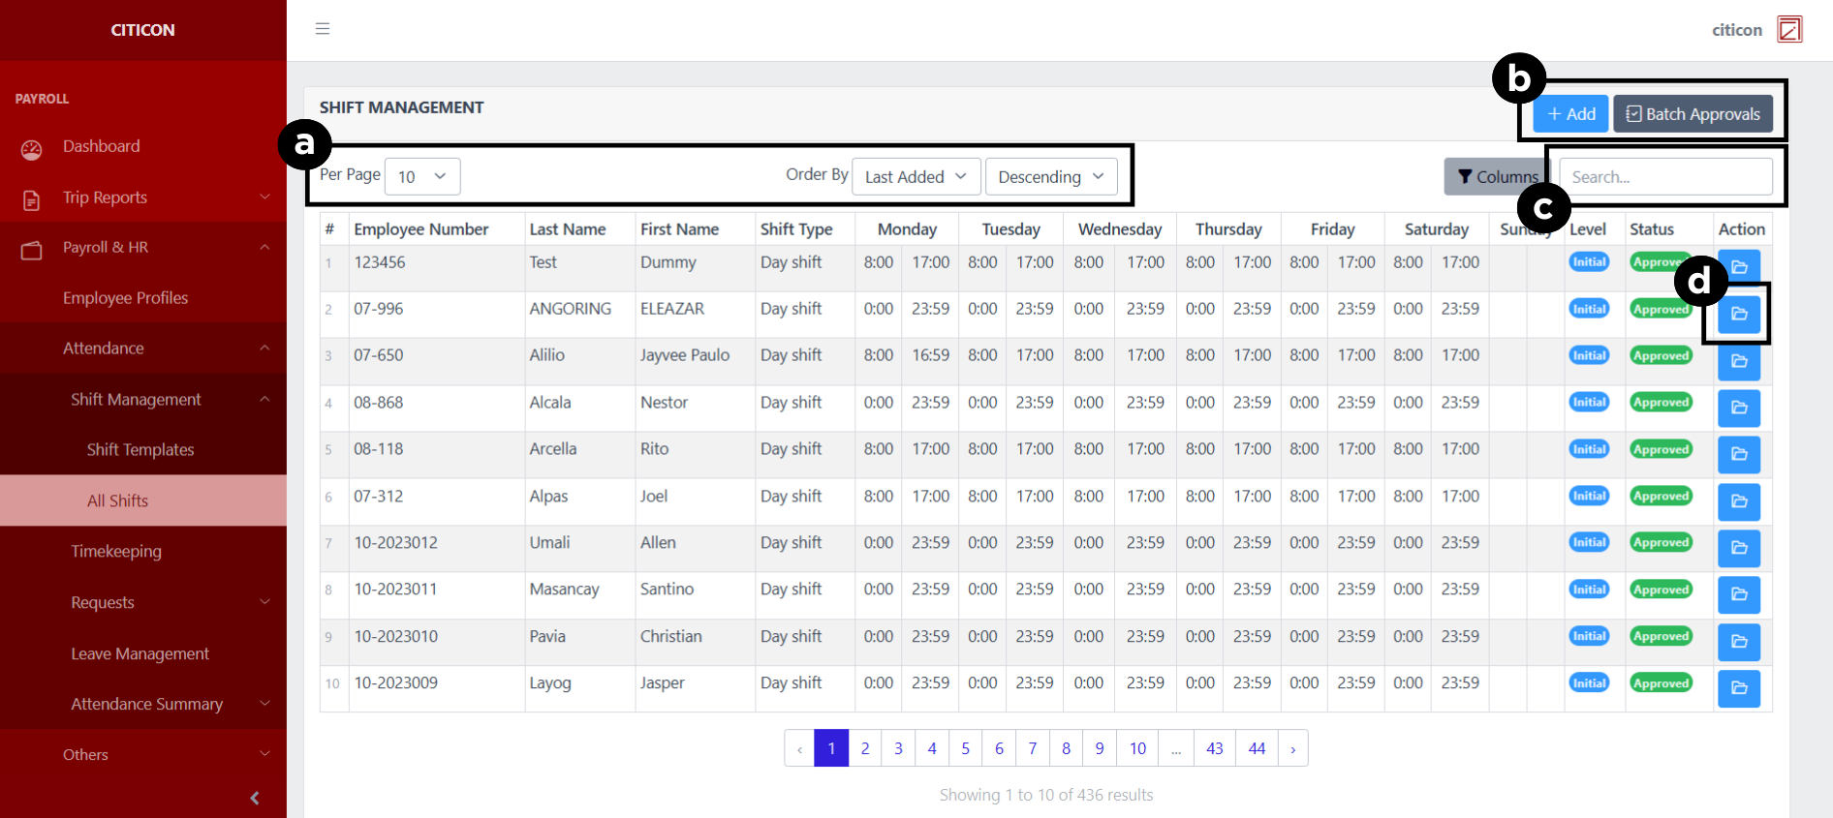This screenshot has width=1833, height=818.
Task: Open folder action for employee 07-996
Action: (1738, 314)
